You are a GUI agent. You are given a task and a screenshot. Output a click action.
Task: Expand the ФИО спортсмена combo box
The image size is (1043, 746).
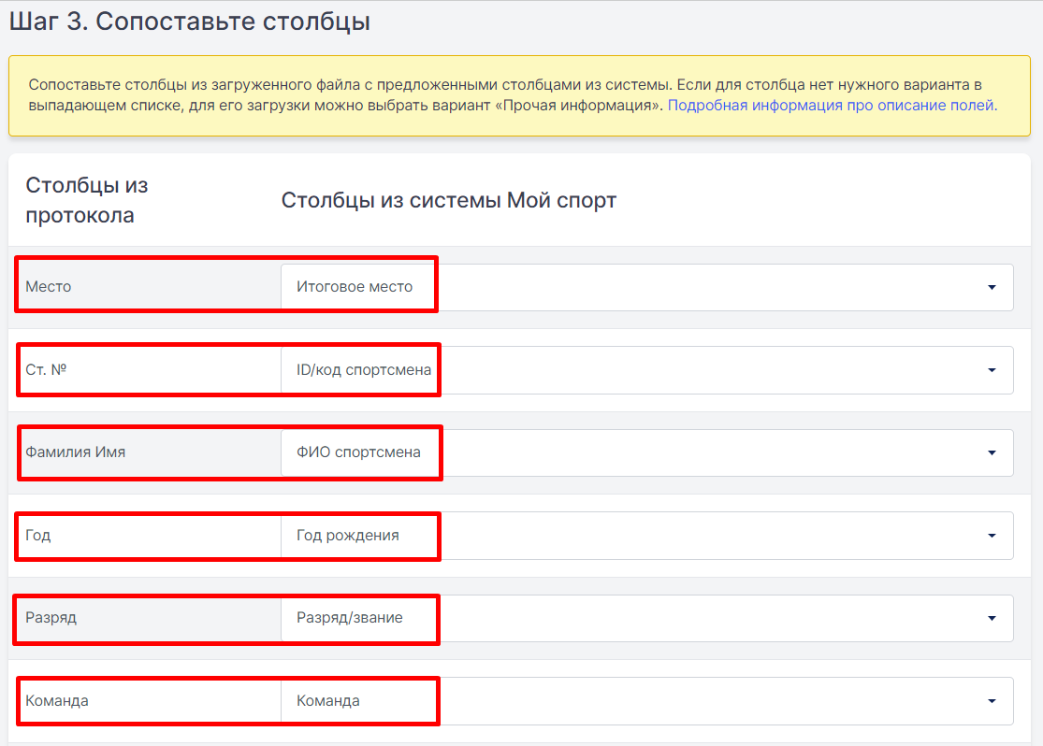(x=646, y=452)
